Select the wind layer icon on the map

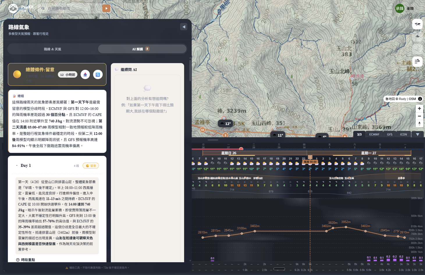coord(417,62)
